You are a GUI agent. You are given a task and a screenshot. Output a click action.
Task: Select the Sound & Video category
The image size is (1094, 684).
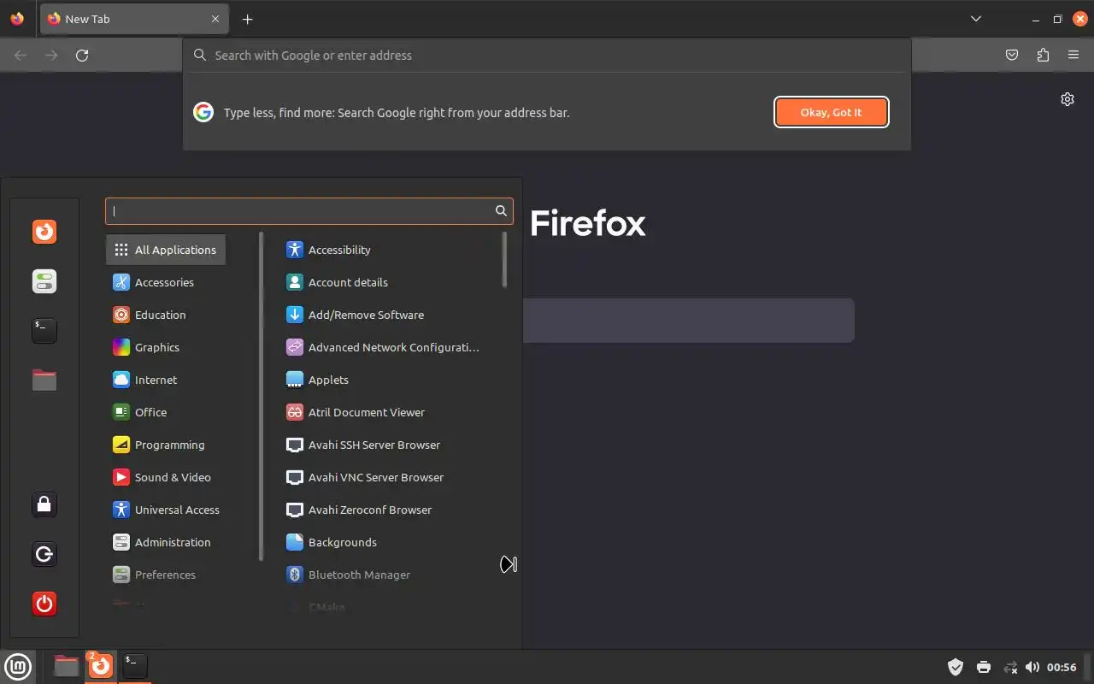tap(162, 477)
